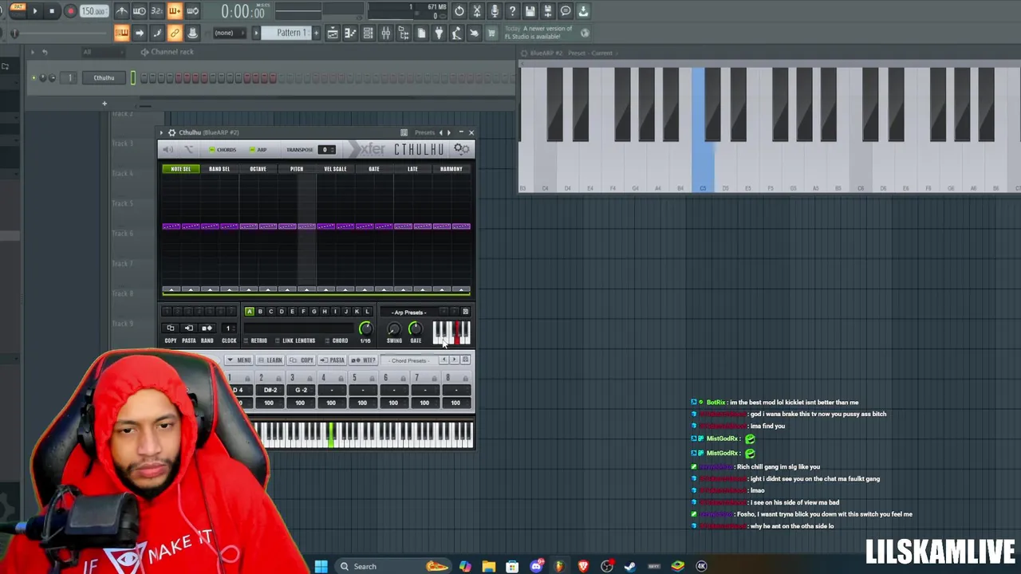Click the arp GATE knob

pos(415,328)
